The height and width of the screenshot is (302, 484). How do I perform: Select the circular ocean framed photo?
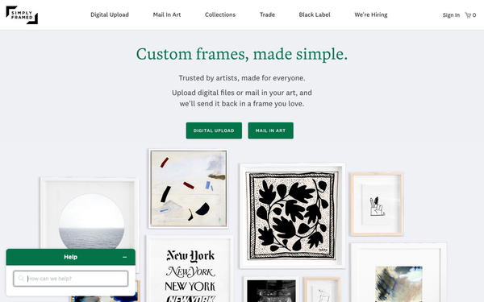(x=90, y=214)
